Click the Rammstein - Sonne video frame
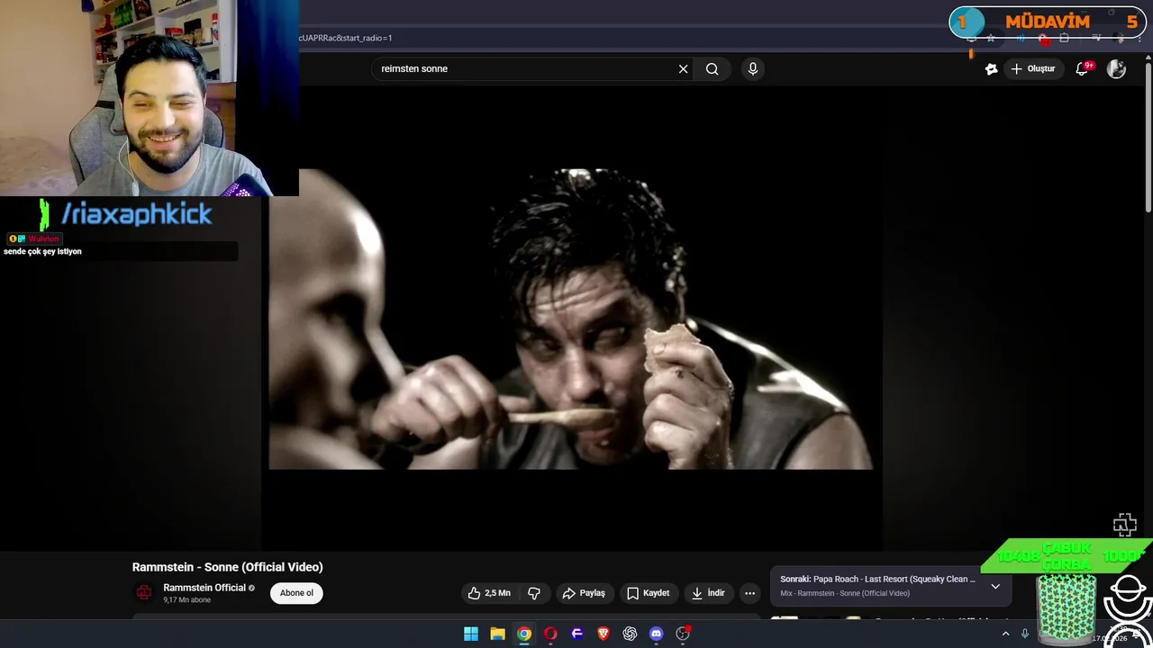Viewport: 1153px width, 648px height. [570, 319]
